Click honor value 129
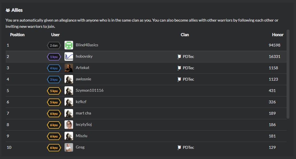 (x=272, y=147)
